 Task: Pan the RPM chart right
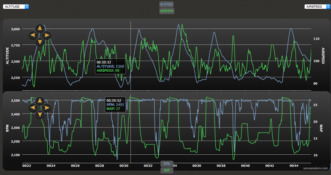click(x=47, y=107)
